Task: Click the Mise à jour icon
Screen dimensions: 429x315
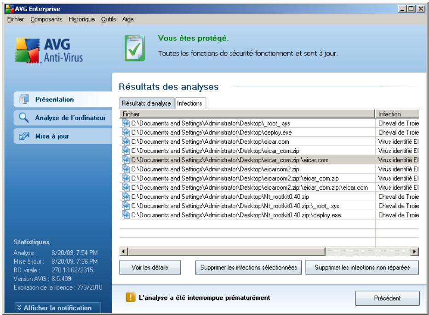Action: point(24,136)
